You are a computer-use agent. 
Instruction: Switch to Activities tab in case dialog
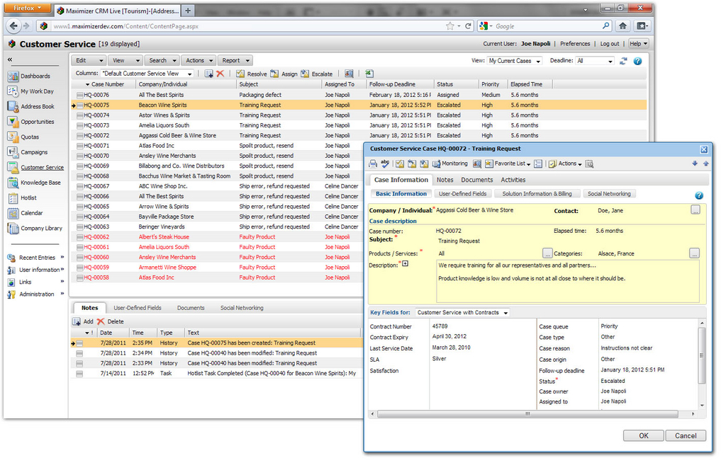pos(513,180)
